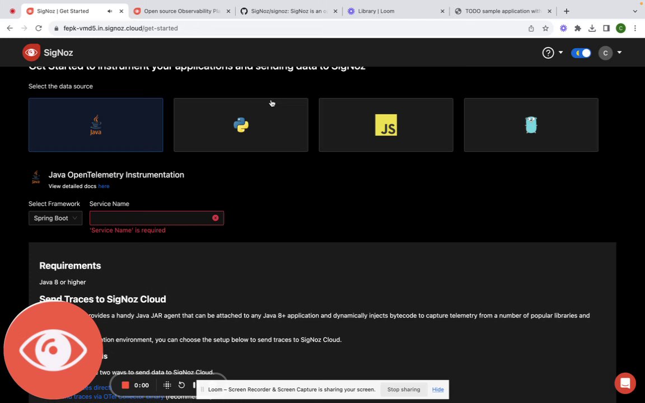Close the SigNoz Get Started tab

pos(121,12)
